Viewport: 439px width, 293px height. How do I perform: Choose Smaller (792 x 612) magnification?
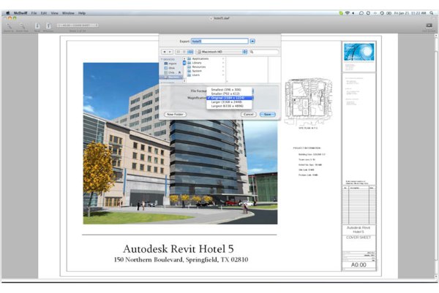[229, 94]
